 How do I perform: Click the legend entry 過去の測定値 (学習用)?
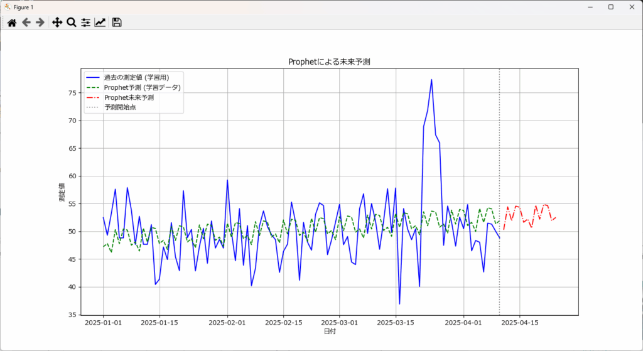coord(136,77)
